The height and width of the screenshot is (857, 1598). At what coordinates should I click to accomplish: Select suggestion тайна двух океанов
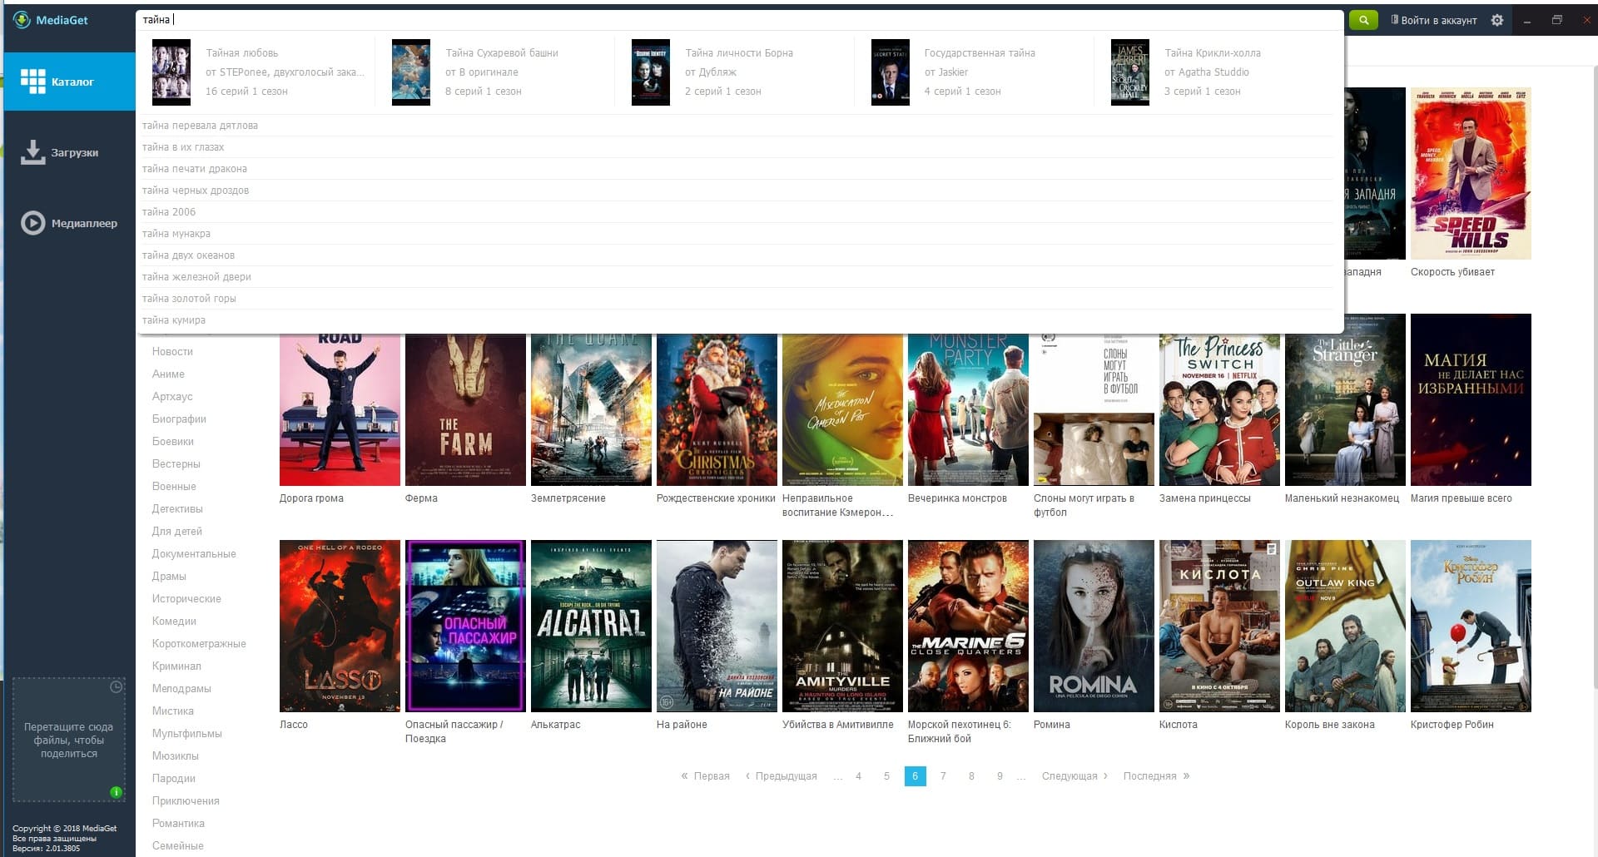(738, 255)
